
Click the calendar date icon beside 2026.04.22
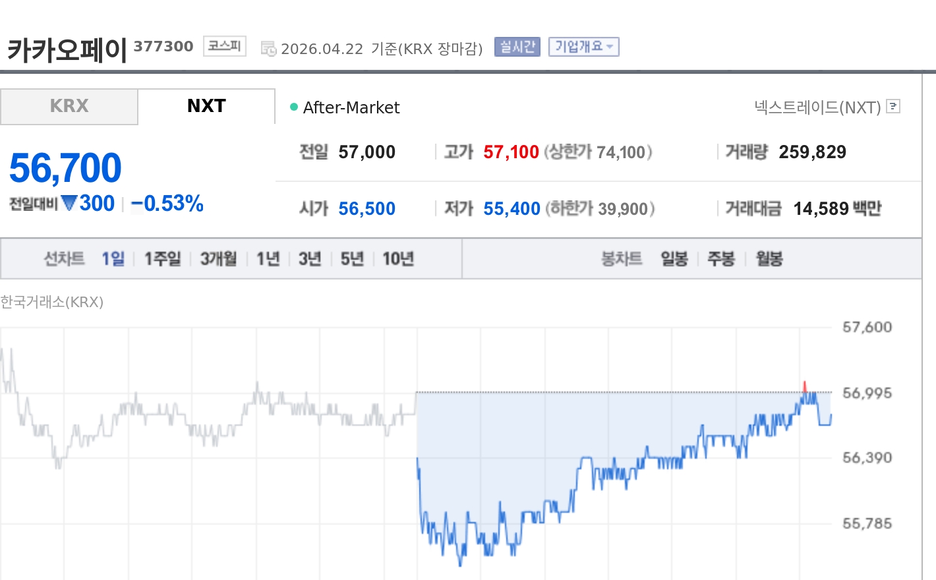coord(268,48)
